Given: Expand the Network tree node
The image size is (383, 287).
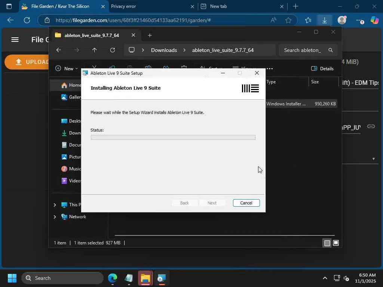Looking at the screenshot, I should point(55,217).
